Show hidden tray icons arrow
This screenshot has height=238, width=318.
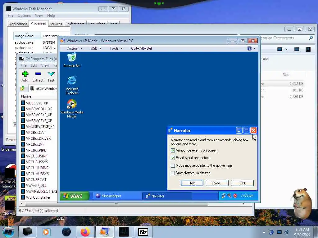pyautogui.click(x=264, y=232)
